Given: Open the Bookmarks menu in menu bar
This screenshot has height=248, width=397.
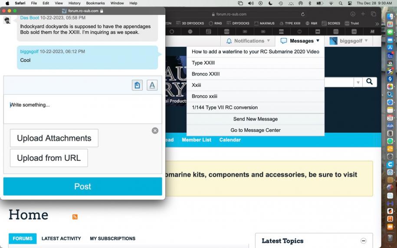Looking at the screenshot, I should 95,3.
